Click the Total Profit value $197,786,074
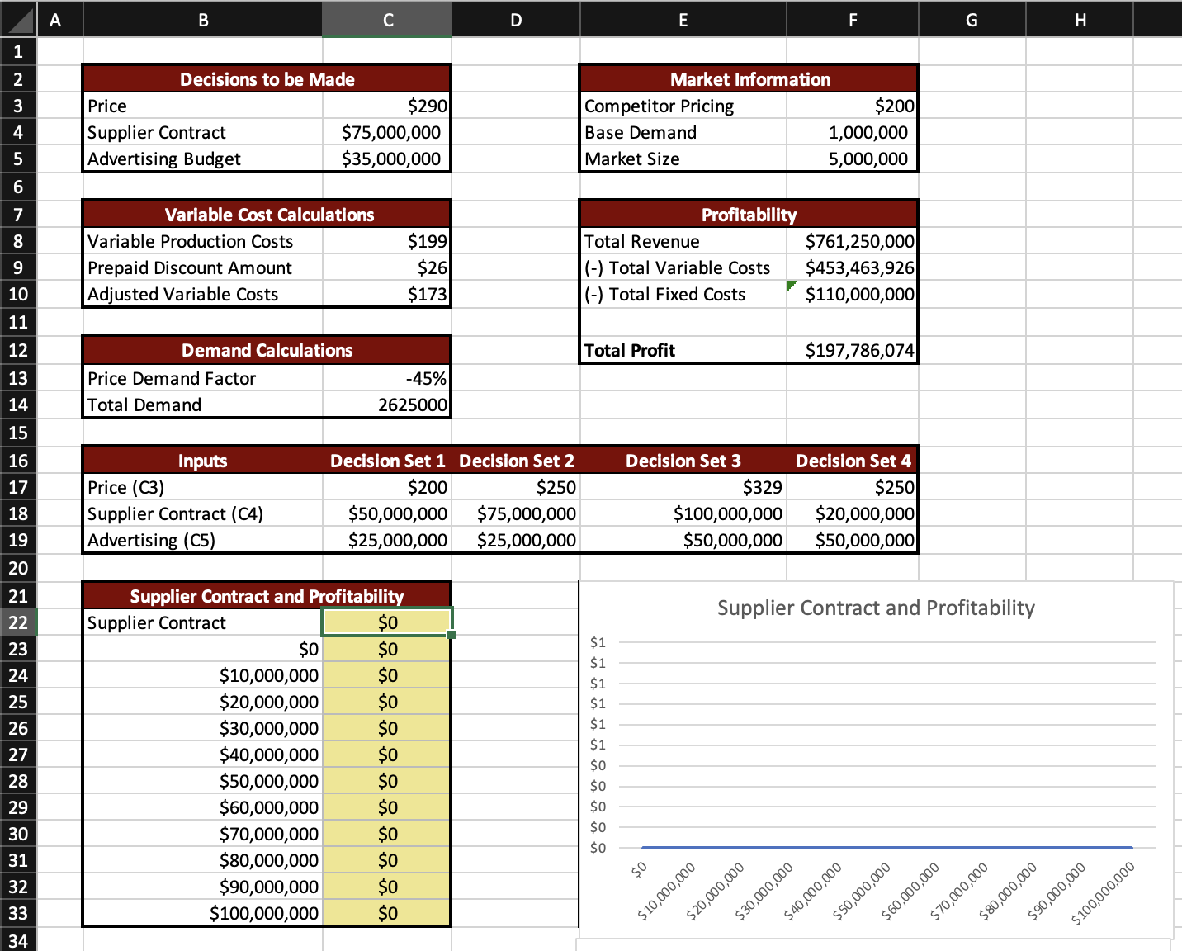This screenshot has width=1182, height=951. pyautogui.click(x=860, y=350)
